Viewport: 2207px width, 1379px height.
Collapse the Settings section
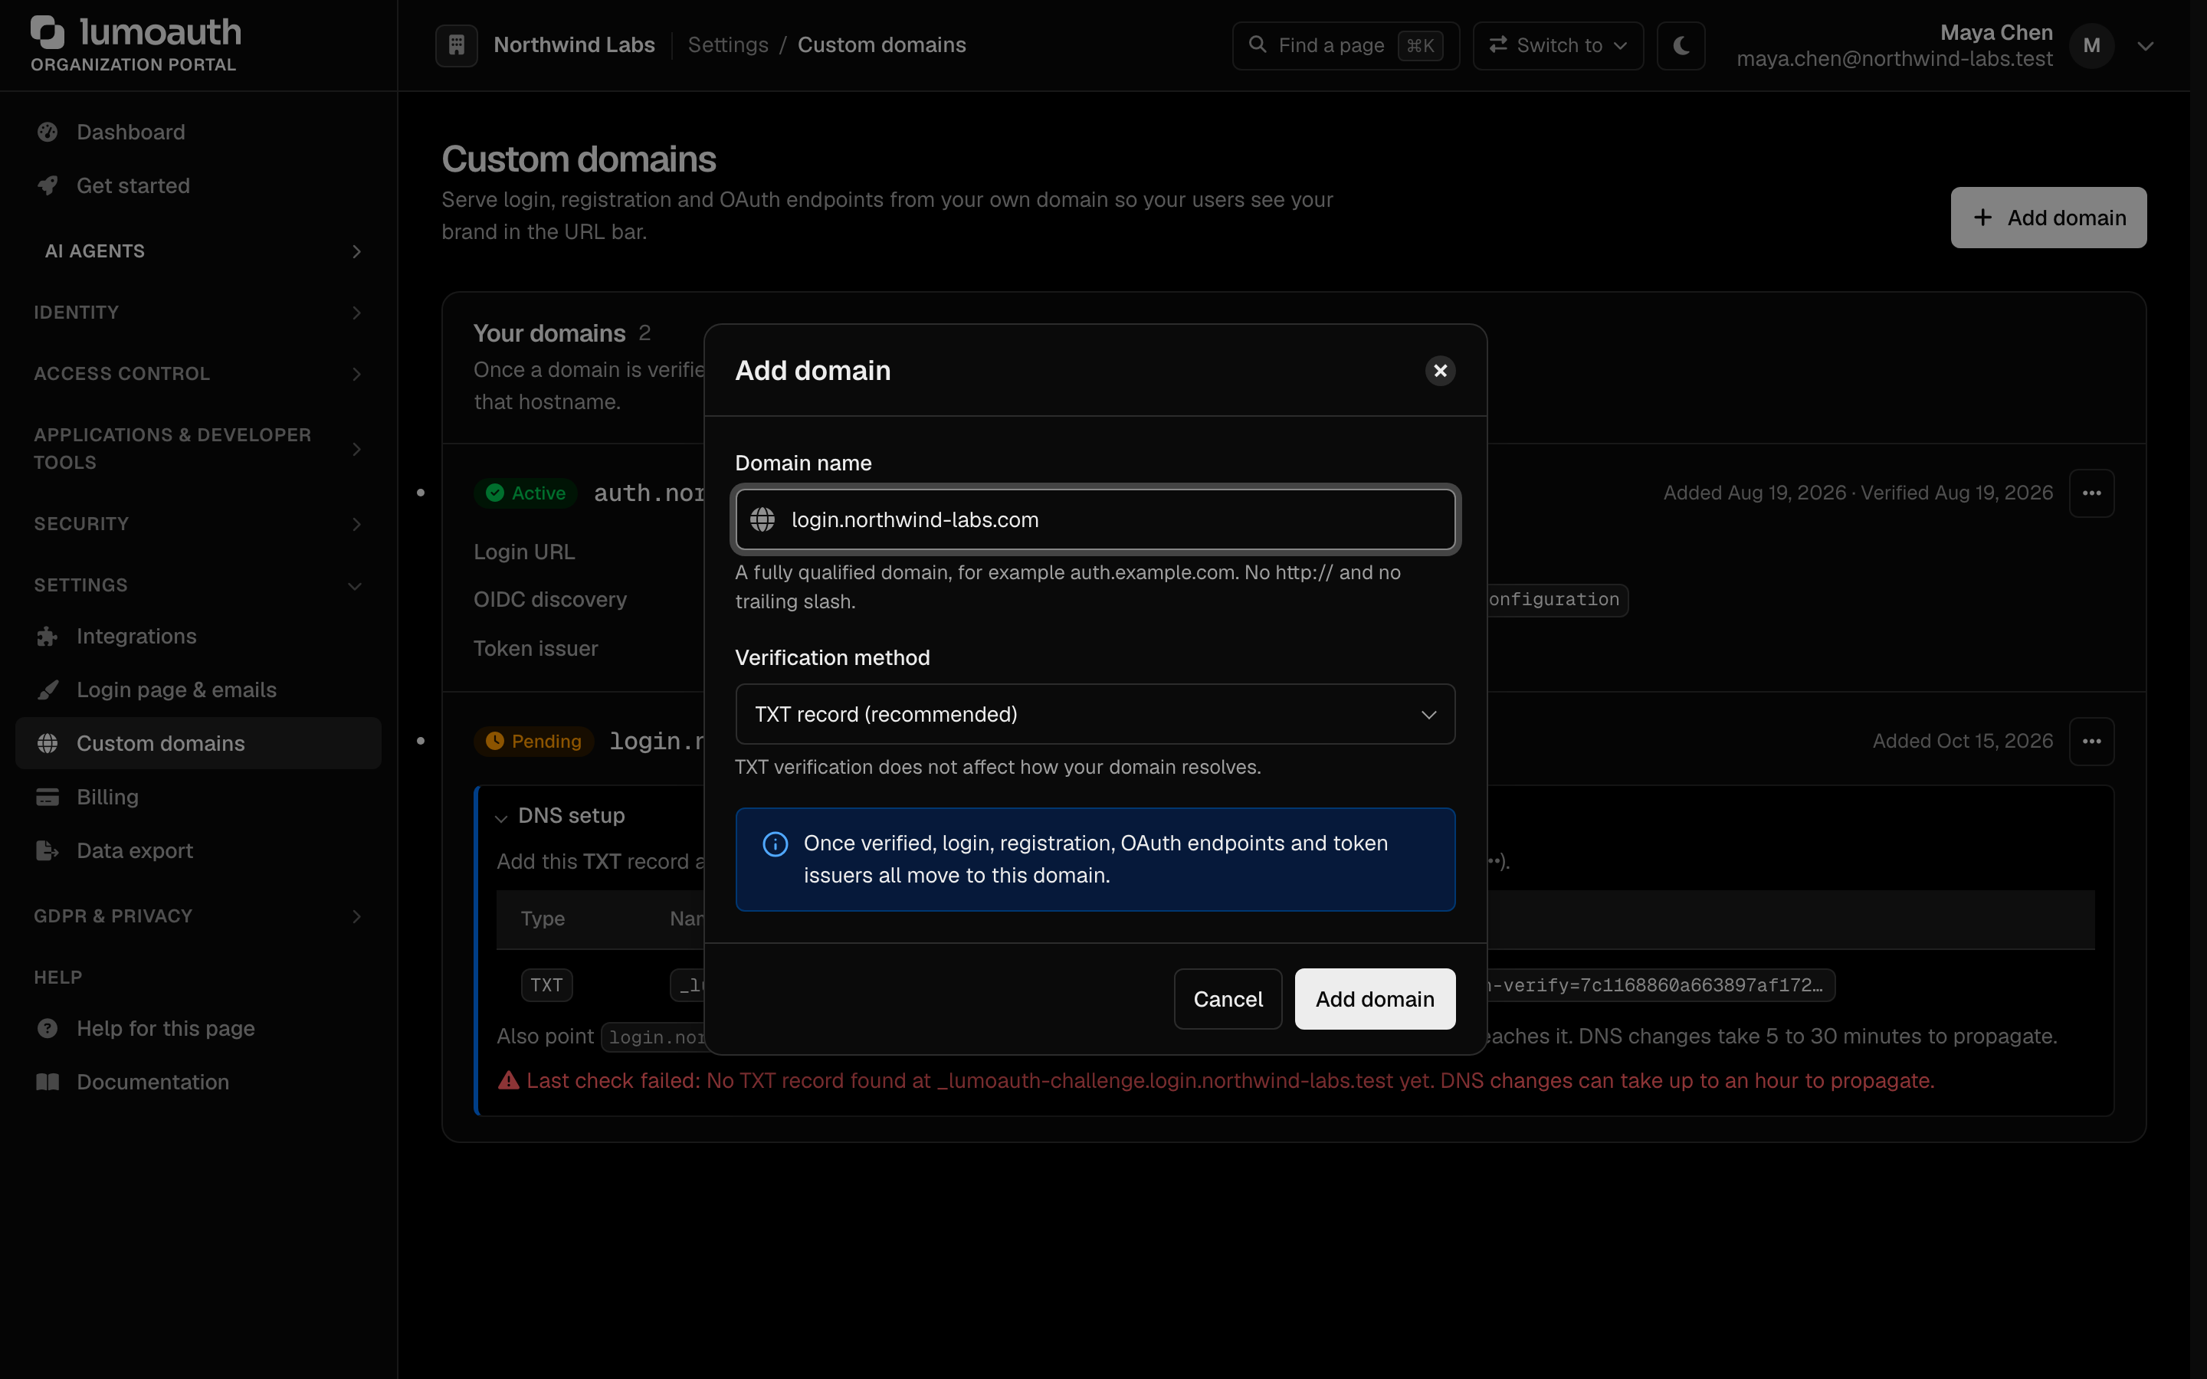tap(198, 585)
